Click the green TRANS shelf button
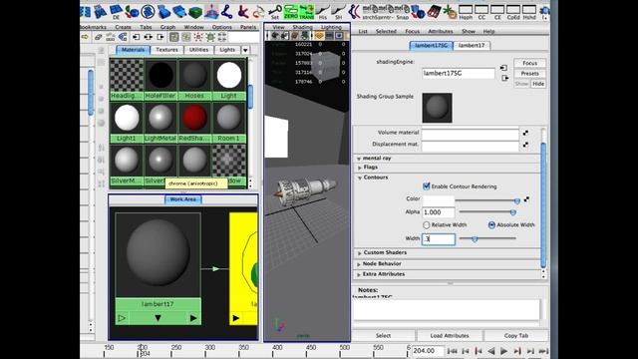This screenshot has width=638, height=359. click(307, 11)
